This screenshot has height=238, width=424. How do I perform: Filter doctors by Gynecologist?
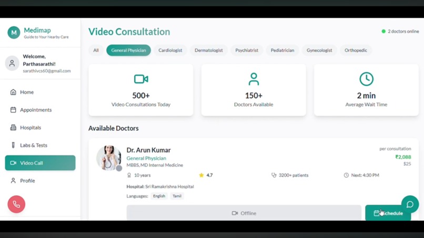pos(319,50)
